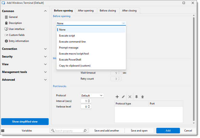Image resolution: width=200 pixels, height=138 pixels.
Task: Choose Execute PowerShell option
Action: coord(91,60)
